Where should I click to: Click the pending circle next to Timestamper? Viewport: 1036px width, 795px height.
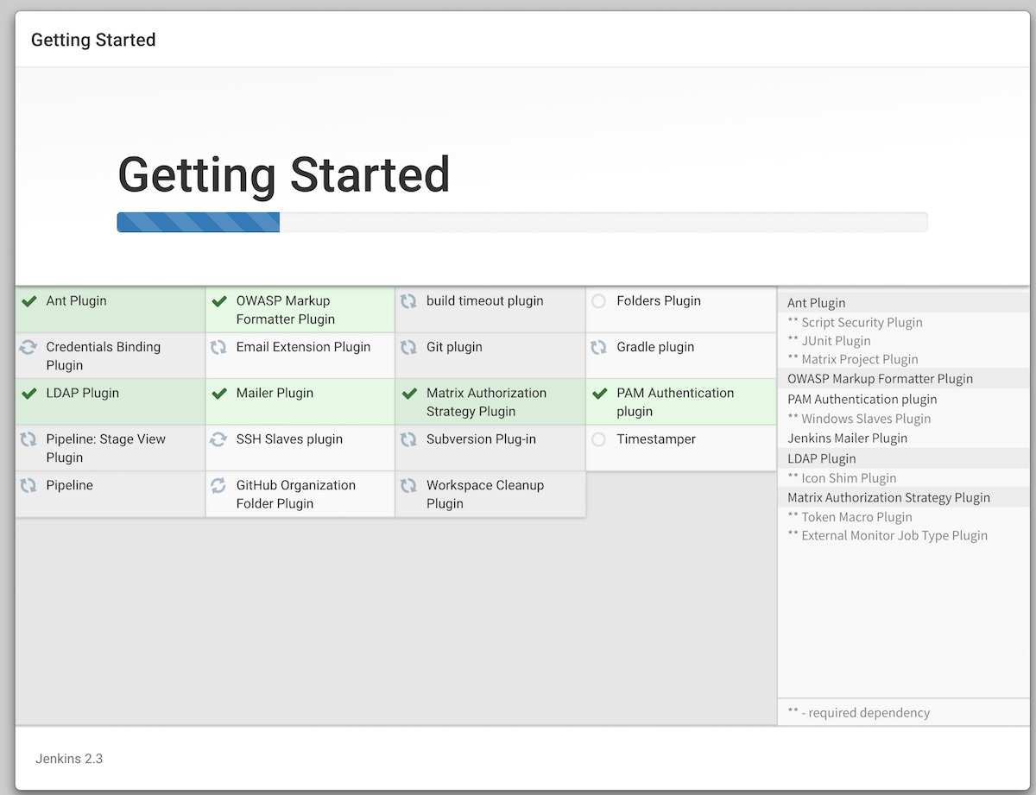point(598,439)
